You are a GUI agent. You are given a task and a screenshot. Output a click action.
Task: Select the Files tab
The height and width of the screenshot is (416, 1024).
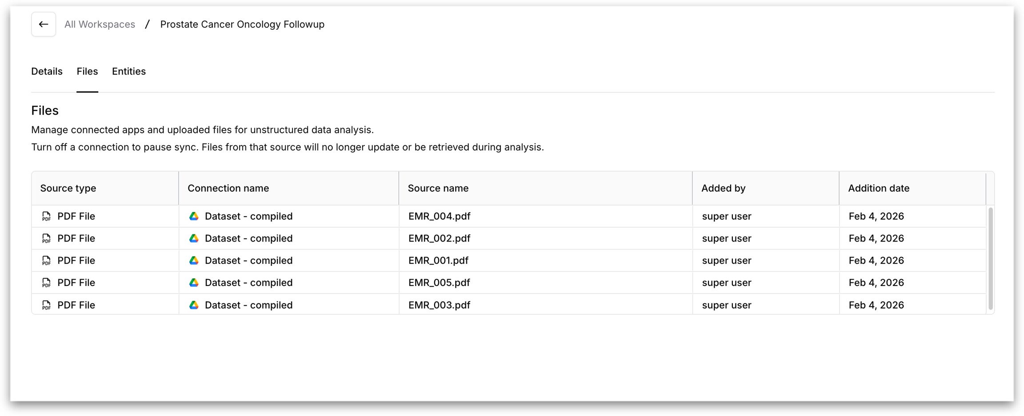click(x=87, y=71)
